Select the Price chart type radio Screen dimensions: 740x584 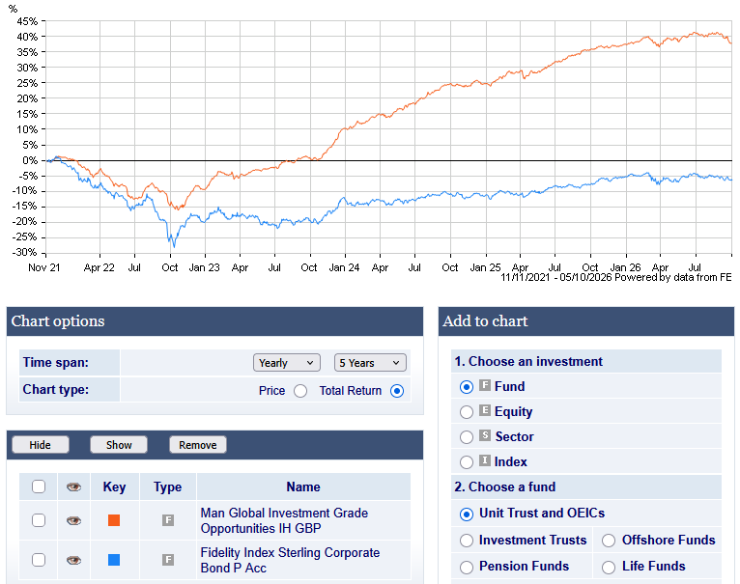300,391
